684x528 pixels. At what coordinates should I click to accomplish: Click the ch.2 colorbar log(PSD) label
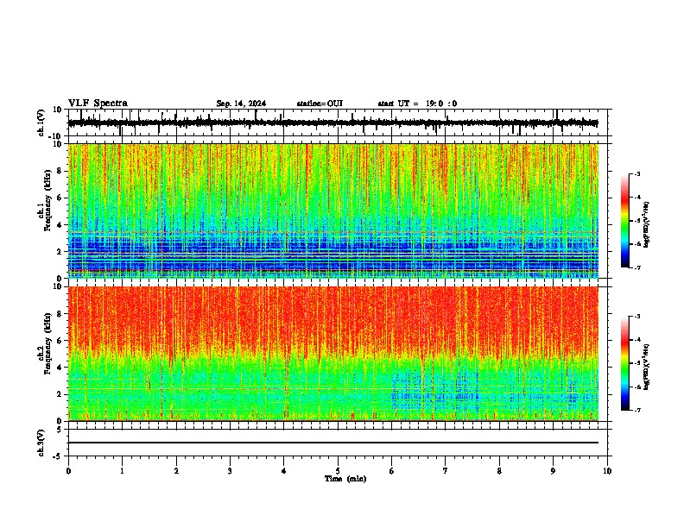pyautogui.click(x=647, y=367)
